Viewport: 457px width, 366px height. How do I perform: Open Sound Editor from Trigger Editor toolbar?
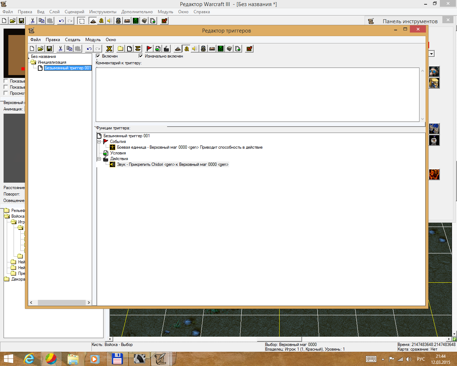195,49
